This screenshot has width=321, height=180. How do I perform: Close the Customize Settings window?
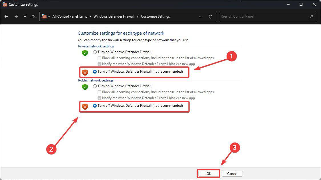[314, 4]
